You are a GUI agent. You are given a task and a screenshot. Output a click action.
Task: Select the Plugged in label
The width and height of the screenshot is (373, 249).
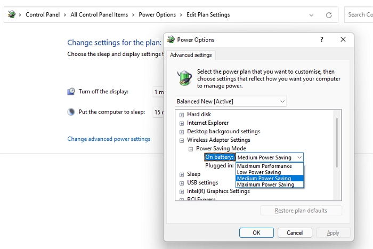click(220, 165)
